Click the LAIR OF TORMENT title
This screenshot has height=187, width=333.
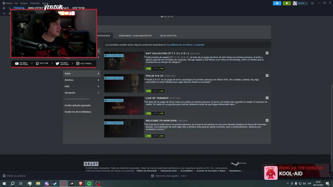point(157,98)
